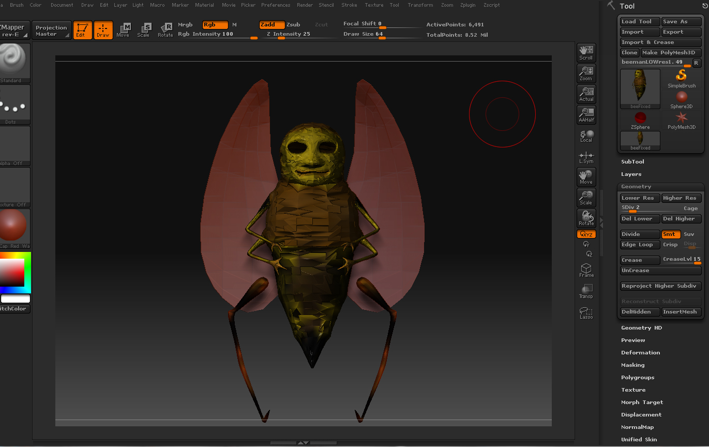Choose the ZSphere tool thumbnail
This screenshot has height=447, width=709.
[640, 120]
